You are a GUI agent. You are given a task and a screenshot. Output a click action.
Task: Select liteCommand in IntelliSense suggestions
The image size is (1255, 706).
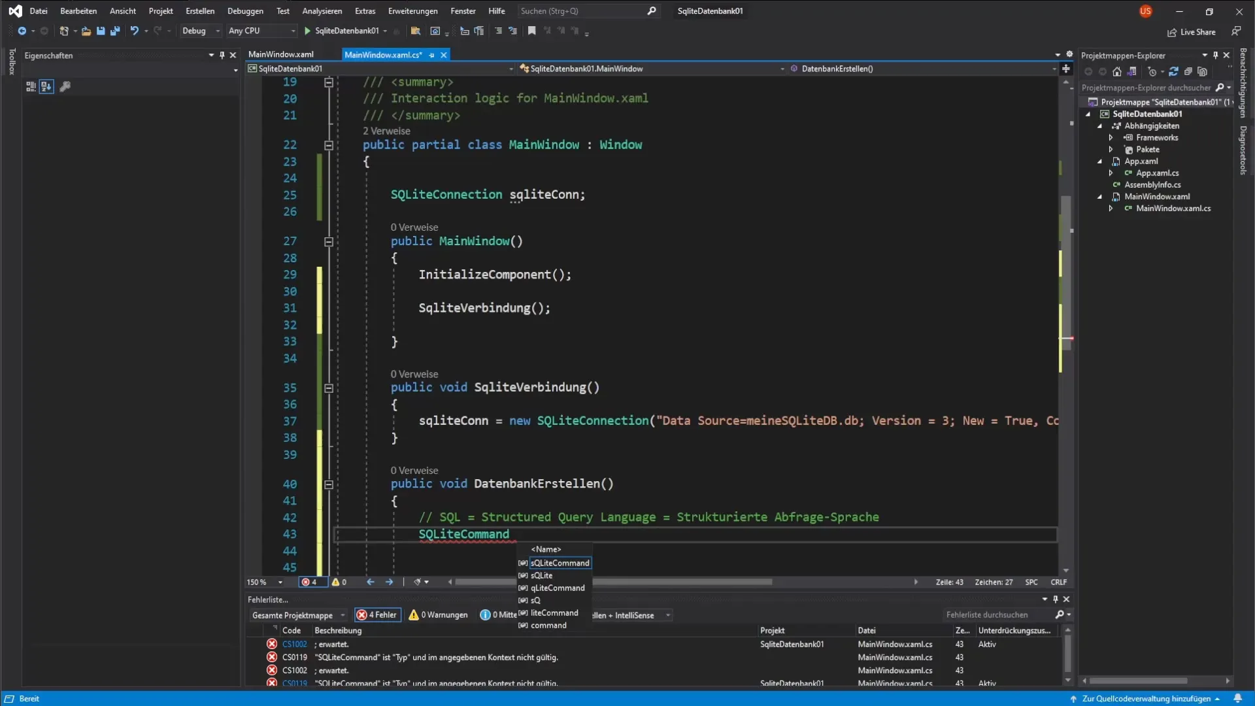555,613
